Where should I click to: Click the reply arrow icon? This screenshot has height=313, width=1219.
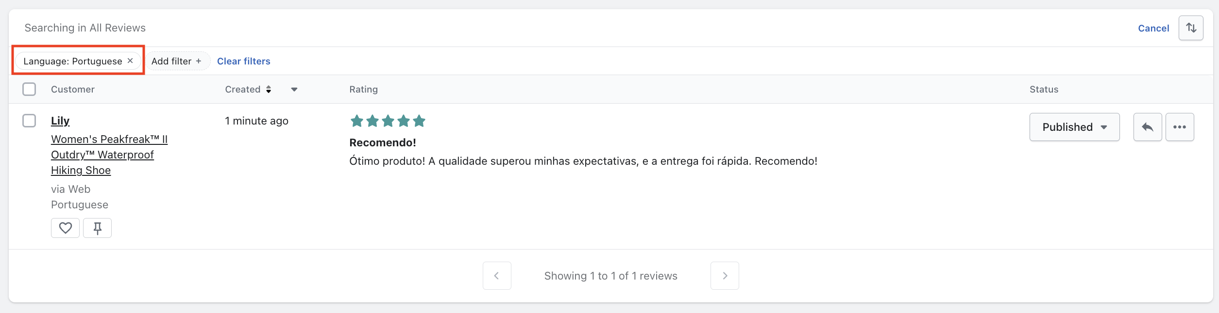(x=1147, y=127)
